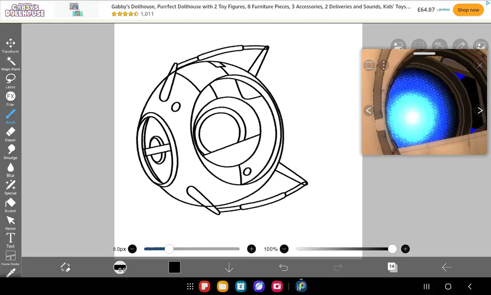491x295 pixels.
Task: Open the selection area tool icon
Action: coord(419,45)
